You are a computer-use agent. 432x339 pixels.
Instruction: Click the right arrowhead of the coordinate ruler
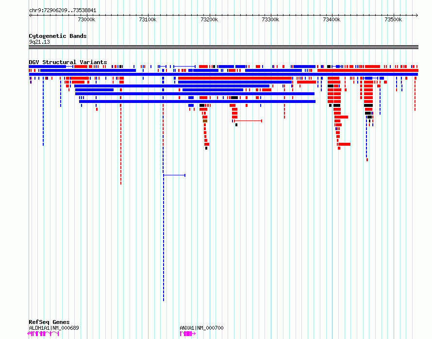point(417,16)
